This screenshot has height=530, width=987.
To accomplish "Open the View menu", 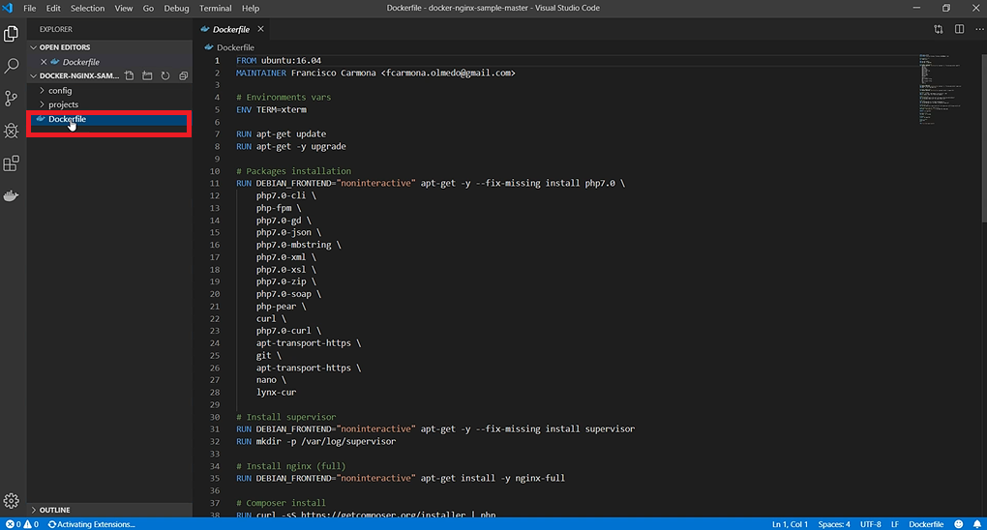I will click(124, 8).
